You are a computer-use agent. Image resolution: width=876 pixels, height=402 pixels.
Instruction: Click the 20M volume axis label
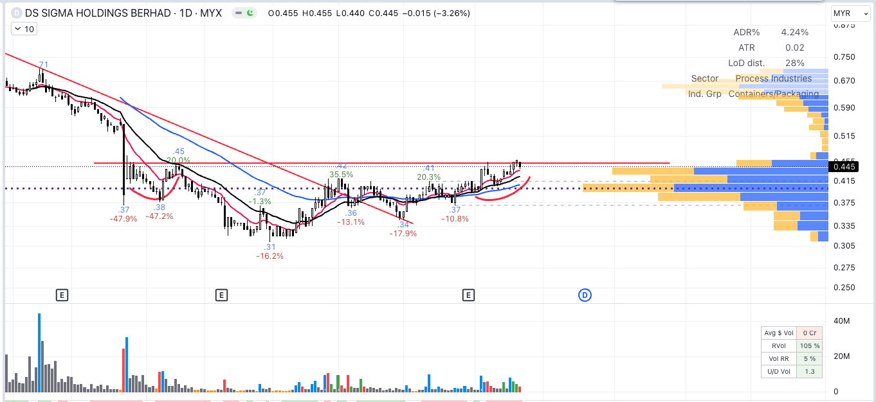pos(843,356)
